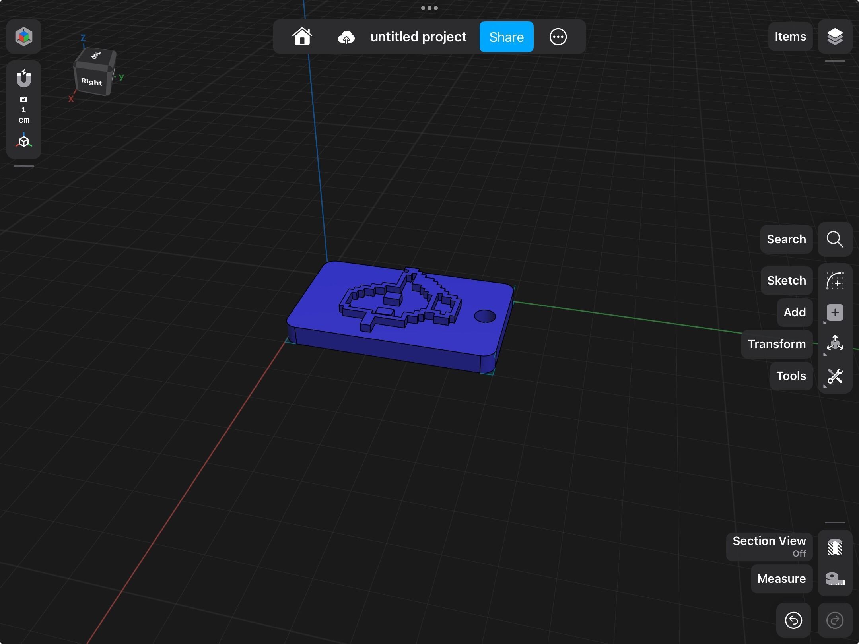Click the Search label
Image resolution: width=859 pixels, height=644 pixels.
coord(786,239)
